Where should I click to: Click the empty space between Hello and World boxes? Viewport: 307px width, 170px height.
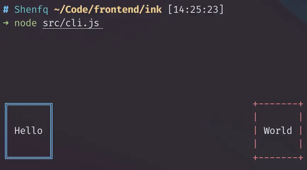(x=153, y=131)
